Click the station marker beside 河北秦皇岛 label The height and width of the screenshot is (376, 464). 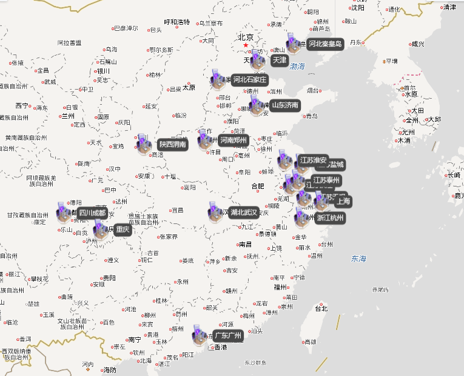coord(293,44)
